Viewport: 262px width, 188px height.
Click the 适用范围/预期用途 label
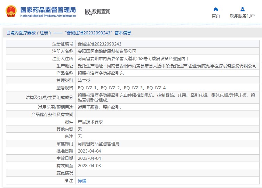coord(55,107)
